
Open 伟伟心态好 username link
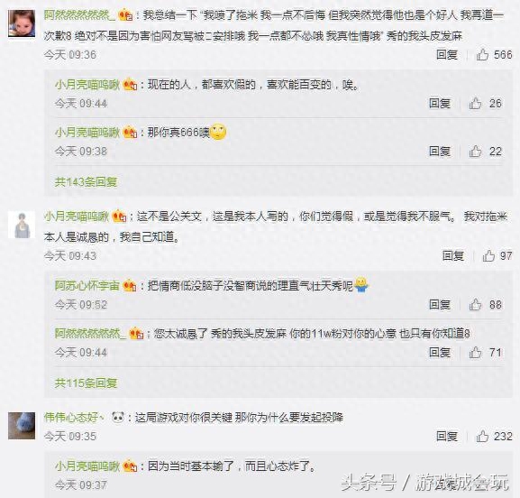coord(74,417)
